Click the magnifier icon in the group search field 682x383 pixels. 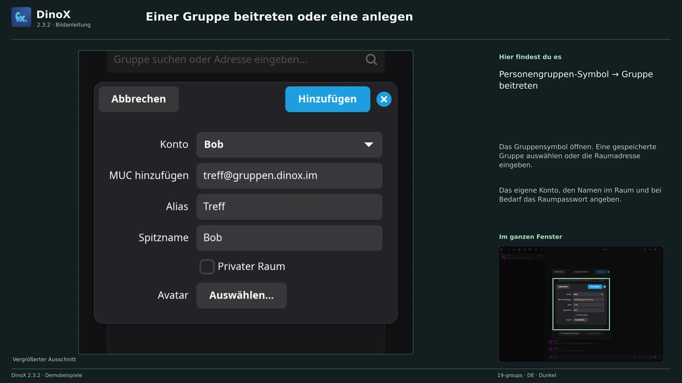click(x=371, y=60)
